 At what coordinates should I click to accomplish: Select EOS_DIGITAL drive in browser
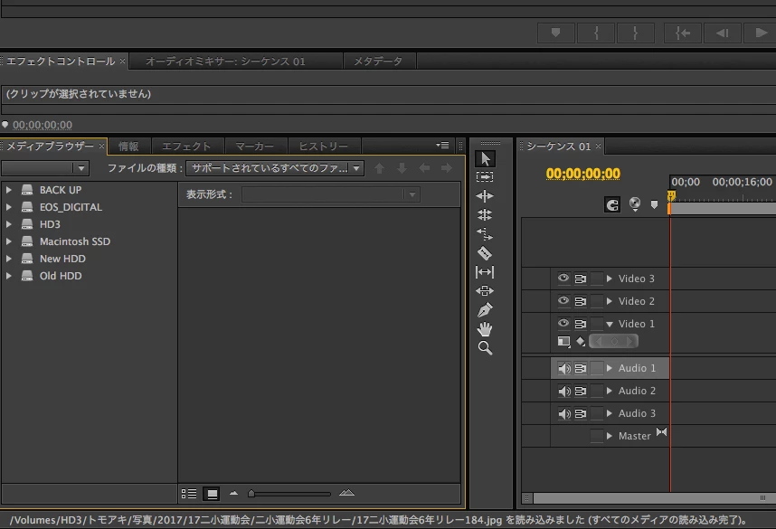[71, 207]
